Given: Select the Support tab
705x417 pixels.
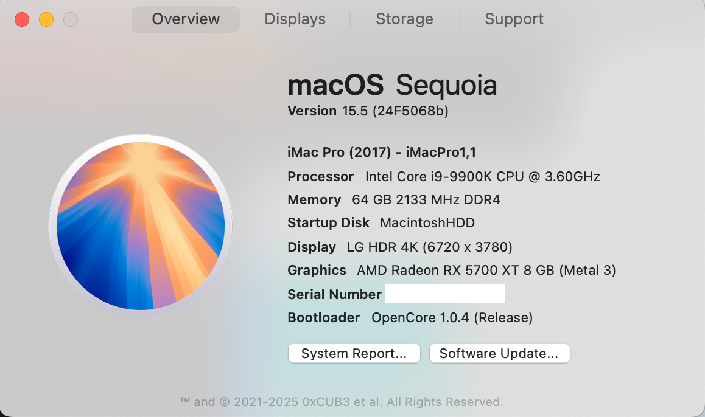Looking at the screenshot, I should pos(514,19).
